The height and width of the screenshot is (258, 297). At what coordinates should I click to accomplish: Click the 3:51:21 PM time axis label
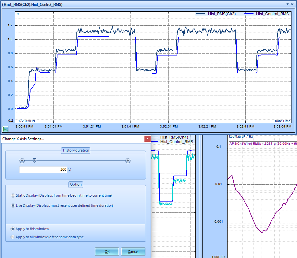[x=92, y=126]
